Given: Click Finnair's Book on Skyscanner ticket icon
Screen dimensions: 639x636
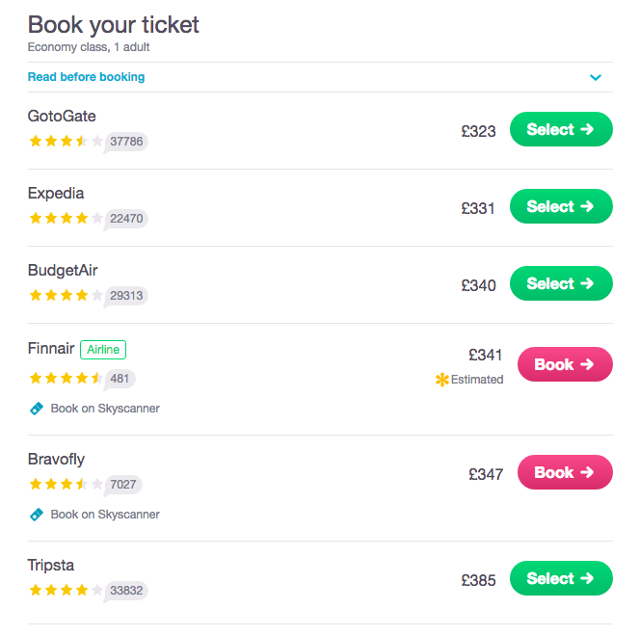Looking at the screenshot, I should click(37, 409).
